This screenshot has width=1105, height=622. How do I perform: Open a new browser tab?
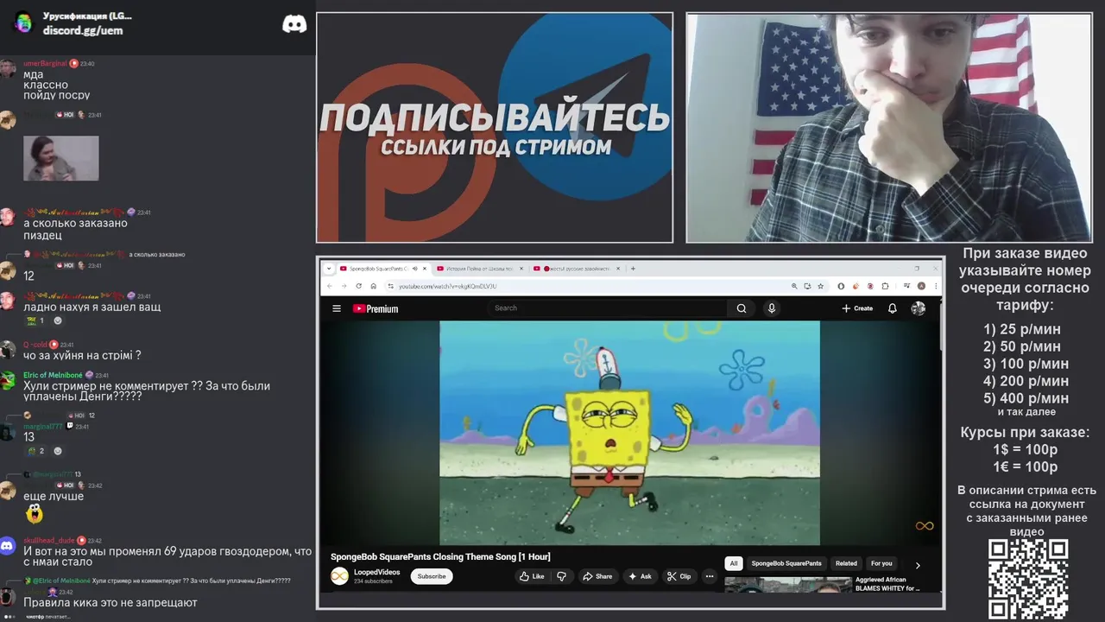(x=633, y=269)
